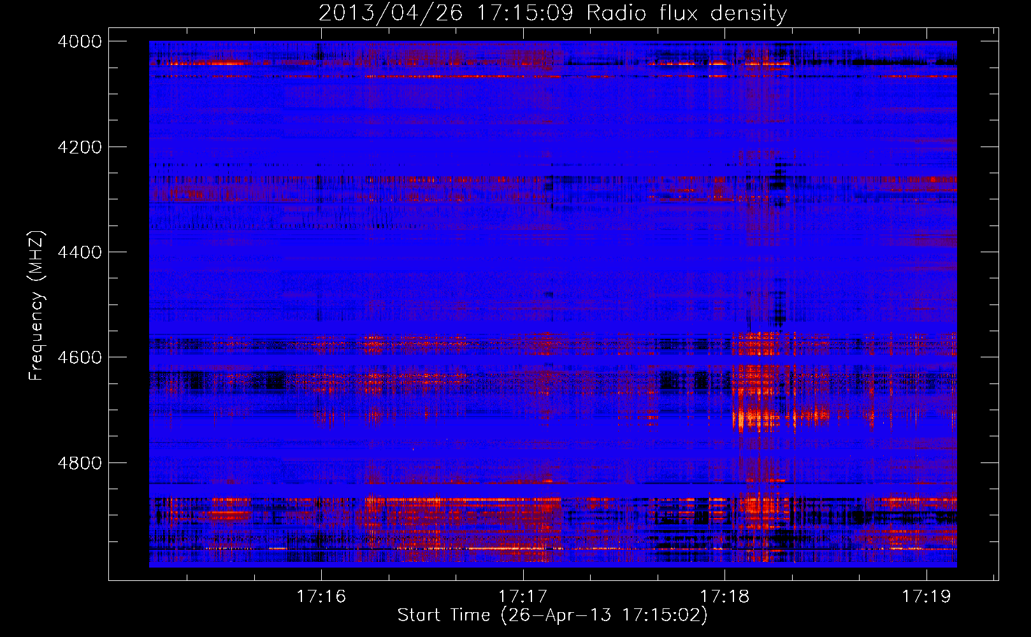Viewport: 1031px width, 637px height.
Task: Click the 4800 frequency axis label
Action: click(80, 463)
